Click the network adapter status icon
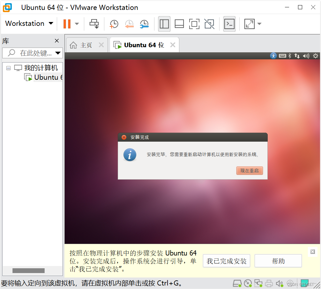Screen dimensions: 321x289 258,284
